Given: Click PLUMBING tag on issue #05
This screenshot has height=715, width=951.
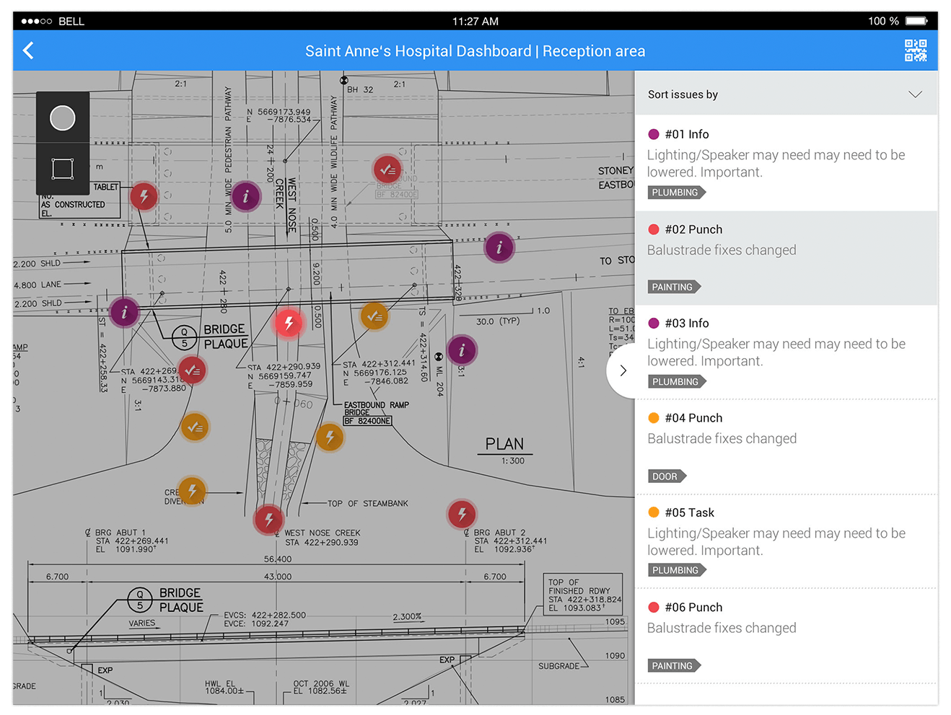Looking at the screenshot, I should click(677, 570).
